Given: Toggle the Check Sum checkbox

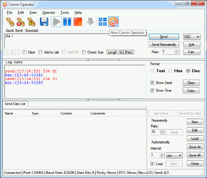Looking at the screenshot, I should (x=84, y=52).
